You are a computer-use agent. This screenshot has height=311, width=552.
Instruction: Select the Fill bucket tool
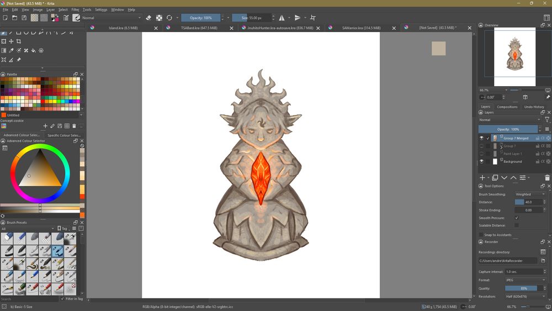34,50
